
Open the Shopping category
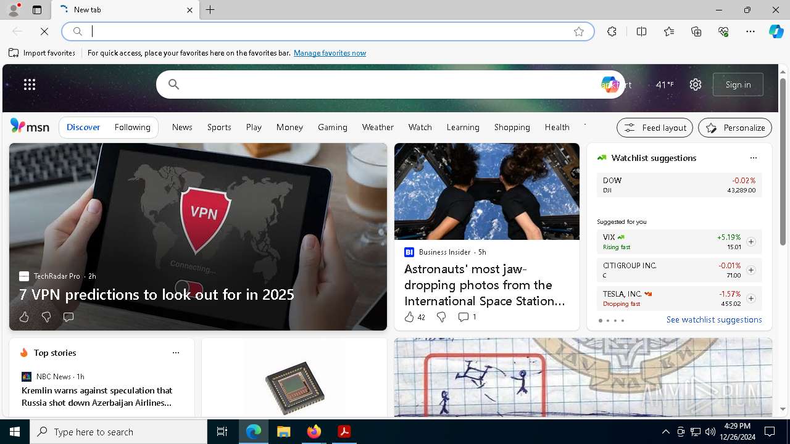click(x=512, y=127)
